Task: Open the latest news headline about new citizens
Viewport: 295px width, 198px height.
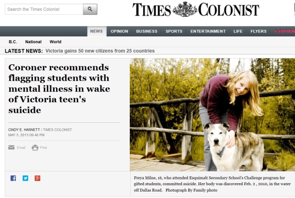Action: (100, 51)
